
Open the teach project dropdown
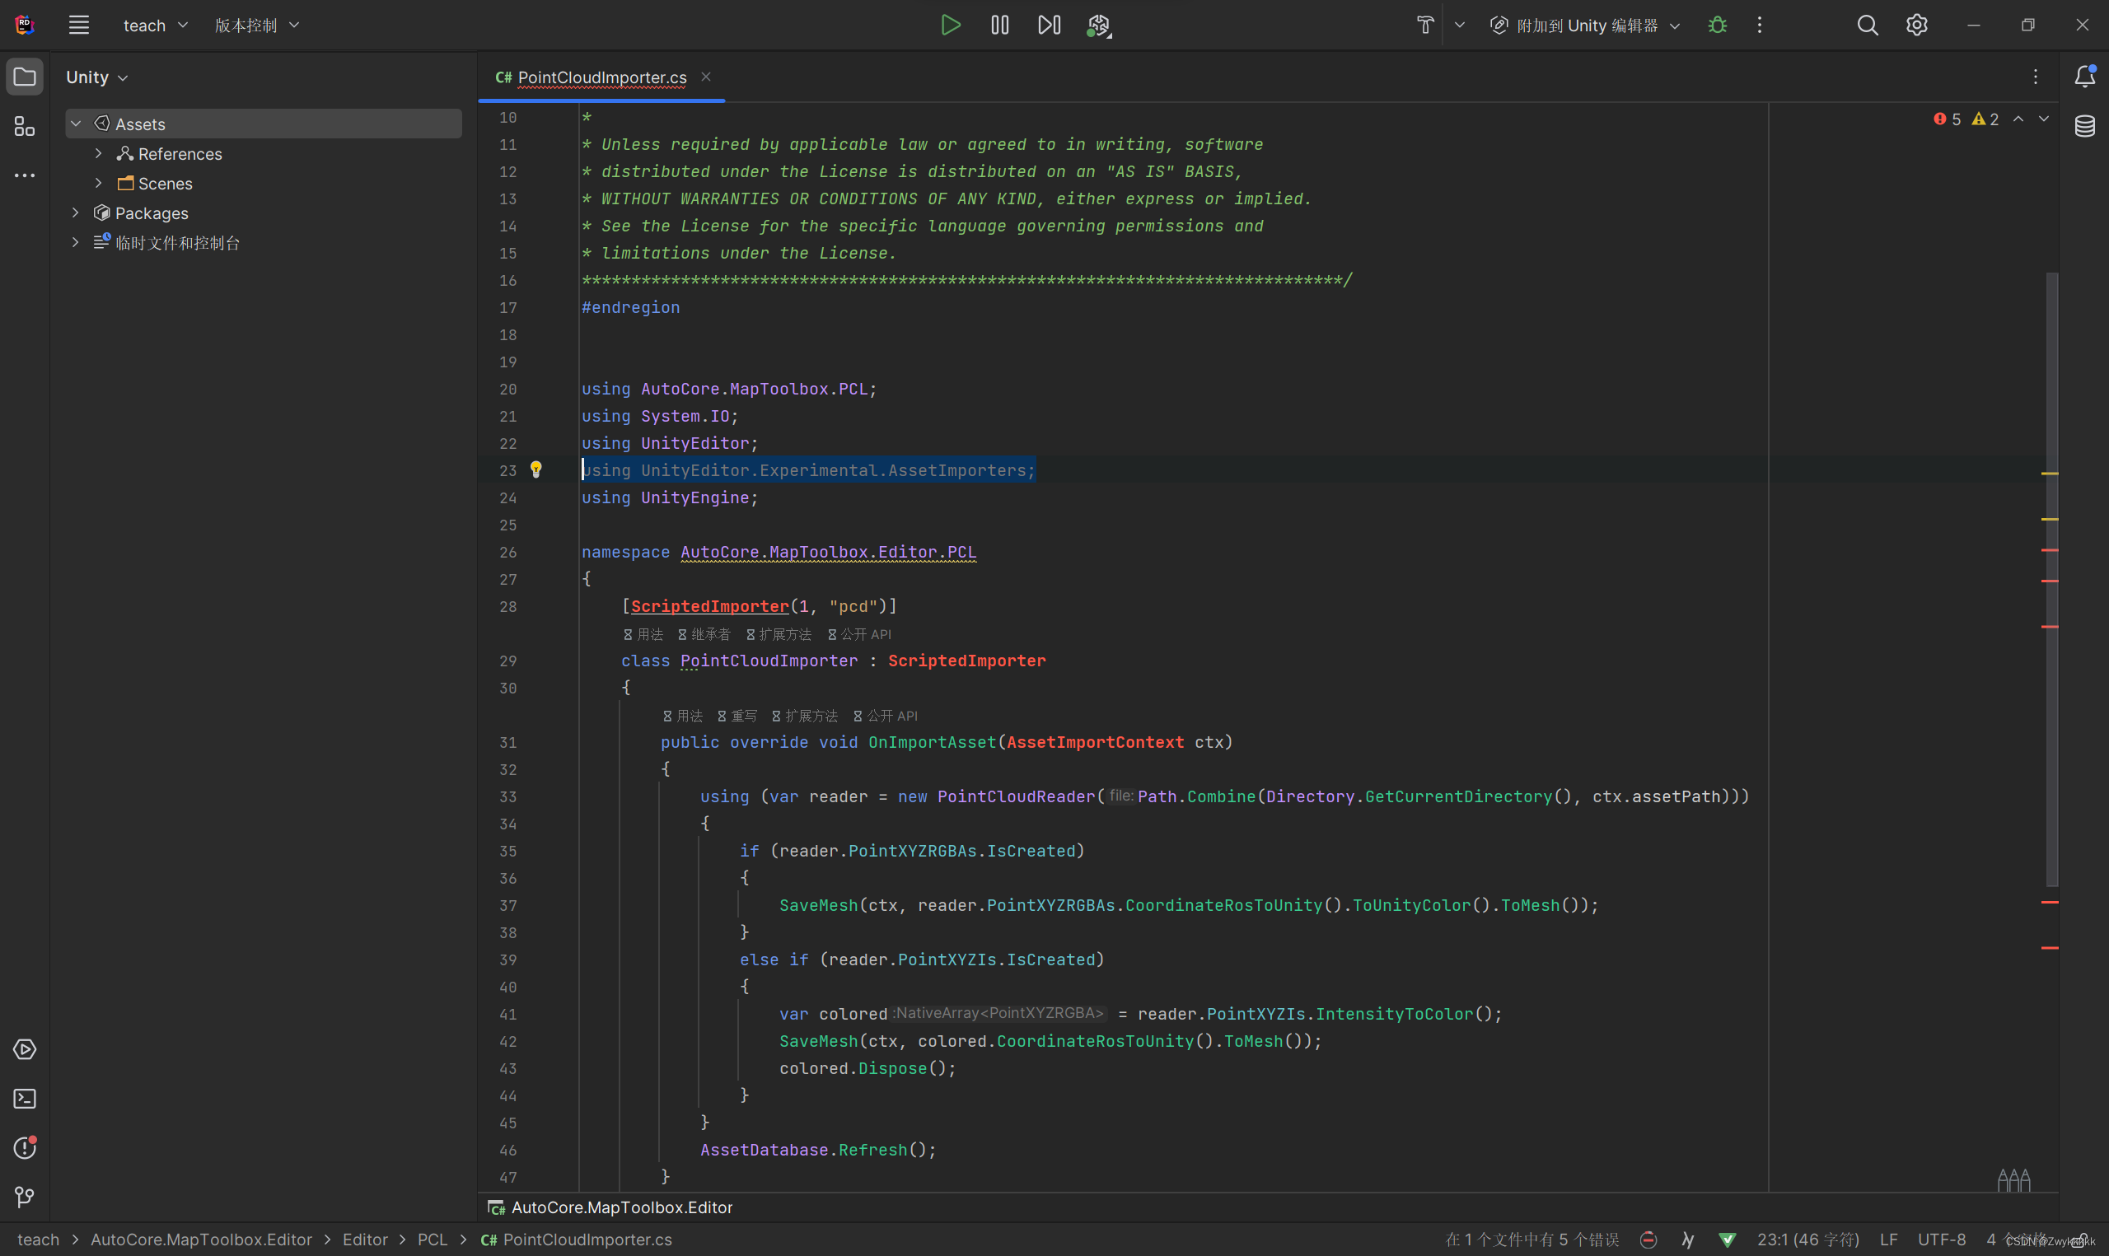point(156,26)
